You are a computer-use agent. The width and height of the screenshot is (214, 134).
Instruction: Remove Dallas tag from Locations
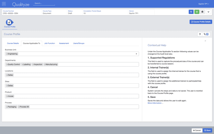[x=7, y=75]
